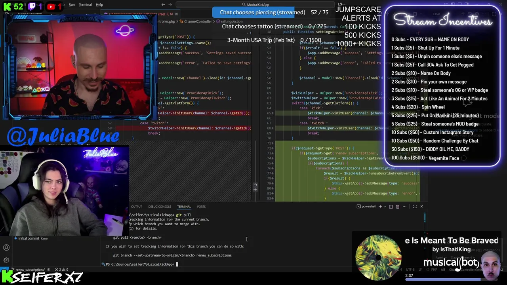Image resolution: width=507 pixels, height=285 pixels.
Task: Switch to the PORTS panel tab
Action: click(x=201, y=207)
